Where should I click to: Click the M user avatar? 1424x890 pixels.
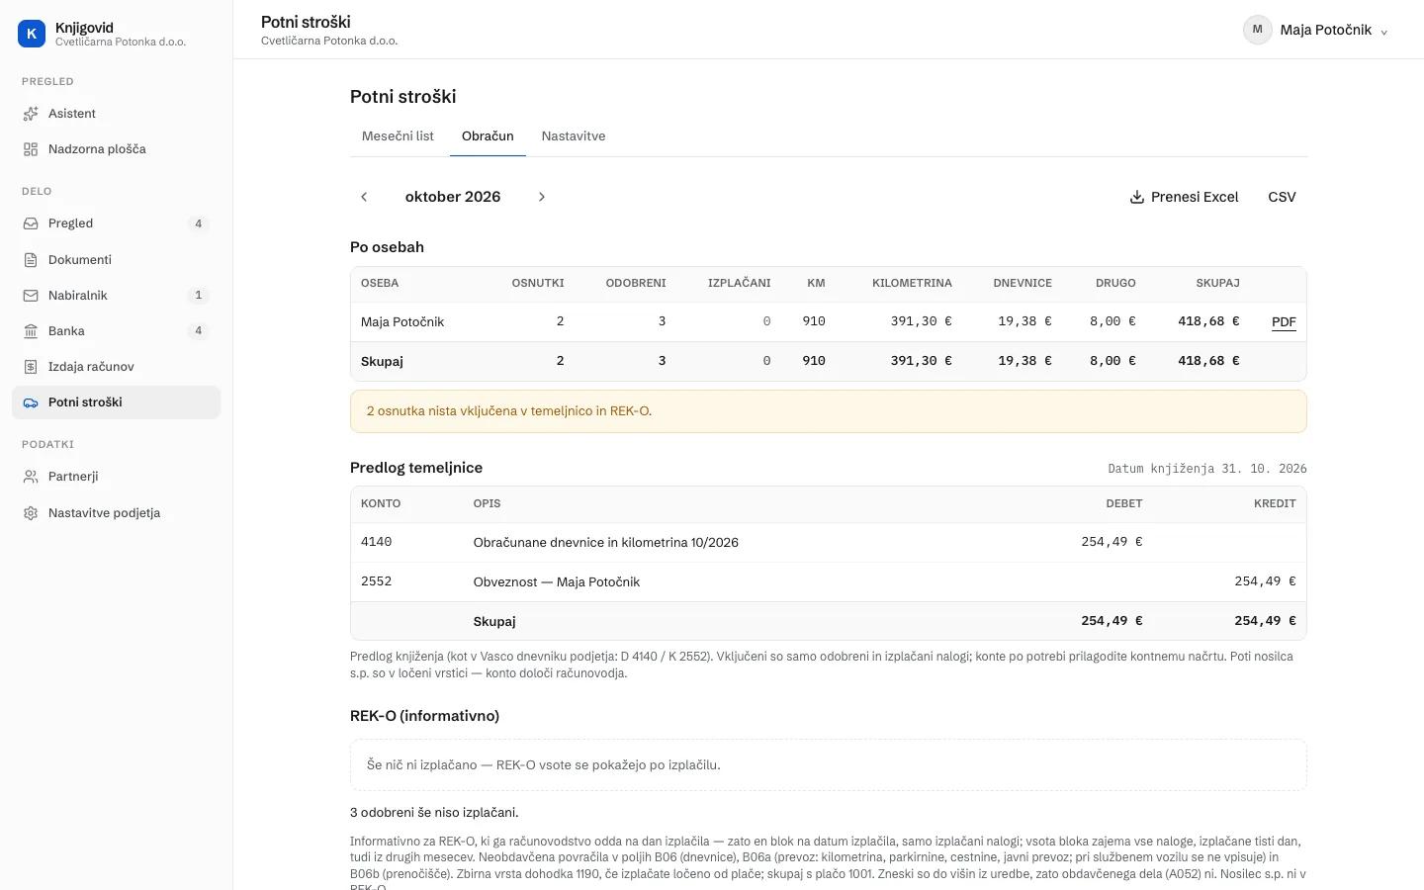(x=1258, y=30)
